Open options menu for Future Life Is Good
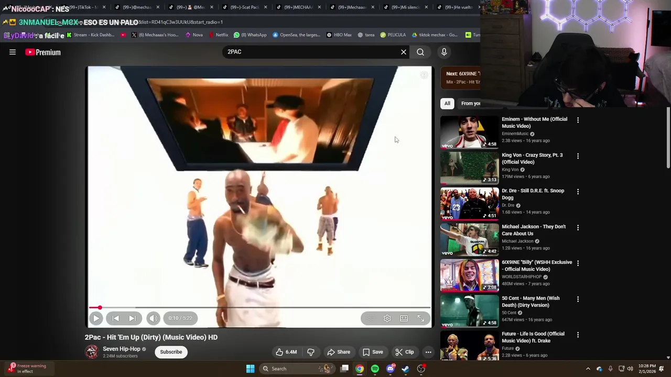Screen dimensions: 671x377 (578, 335)
